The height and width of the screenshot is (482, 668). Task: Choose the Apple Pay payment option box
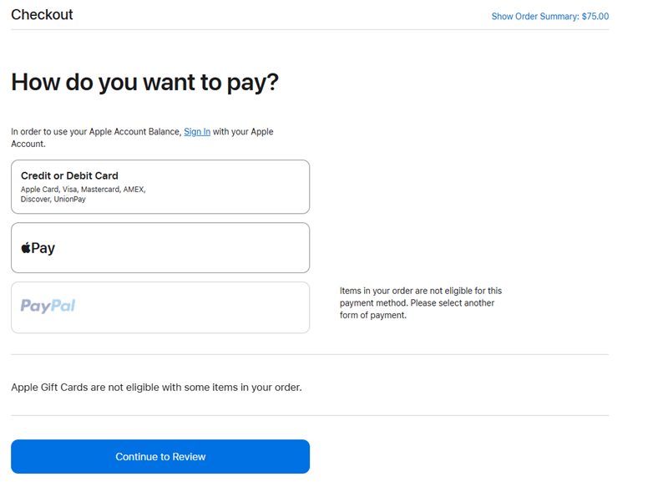[160, 247]
